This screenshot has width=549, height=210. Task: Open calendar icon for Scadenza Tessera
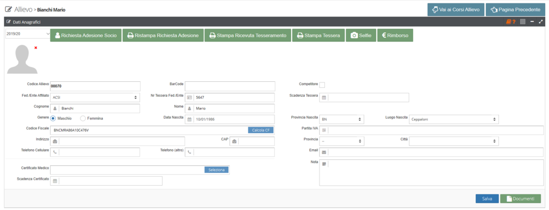coord(324,98)
